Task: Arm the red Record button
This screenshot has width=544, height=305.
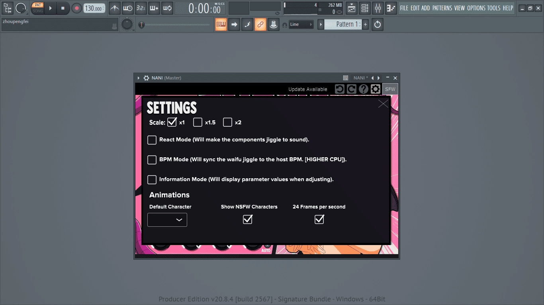Action: [x=76, y=8]
